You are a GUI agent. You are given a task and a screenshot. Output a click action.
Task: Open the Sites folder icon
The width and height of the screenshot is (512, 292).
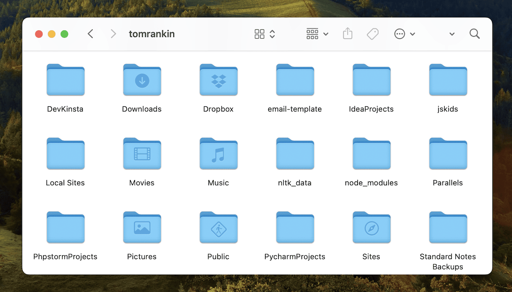click(371, 227)
